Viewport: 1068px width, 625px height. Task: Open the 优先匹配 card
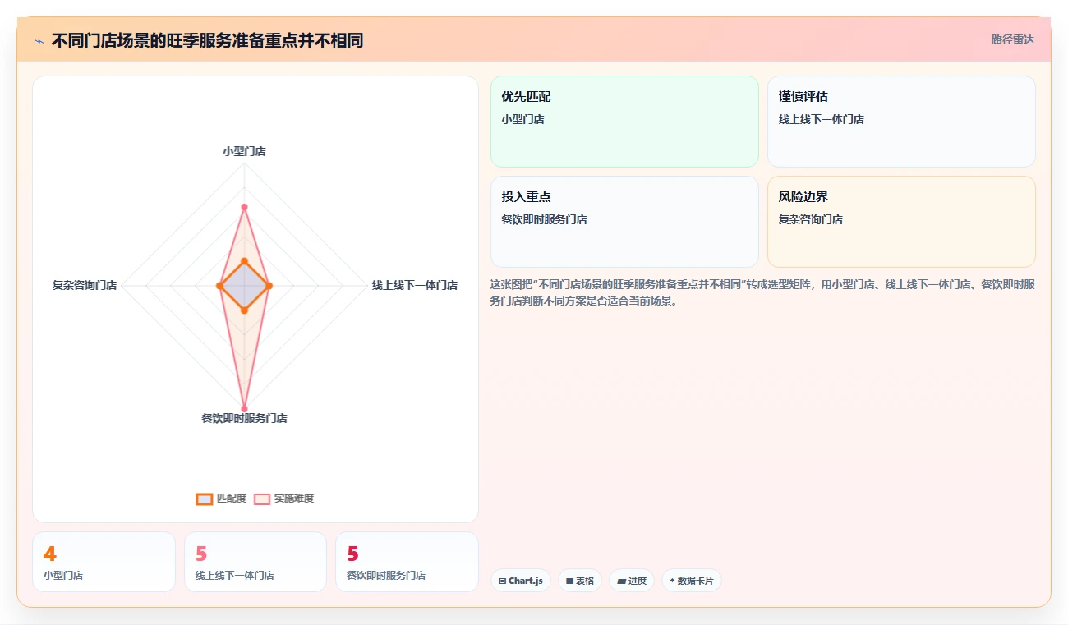coord(624,122)
